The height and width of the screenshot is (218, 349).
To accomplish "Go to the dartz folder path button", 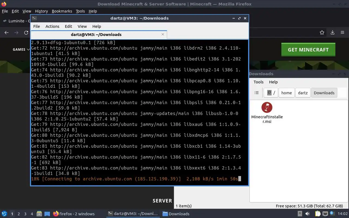I will tap(303, 93).
